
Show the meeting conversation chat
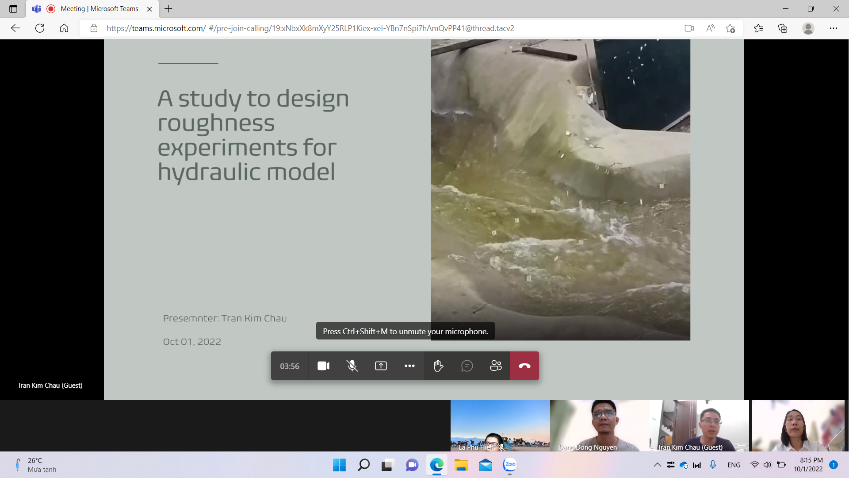(x=467, y=366)
